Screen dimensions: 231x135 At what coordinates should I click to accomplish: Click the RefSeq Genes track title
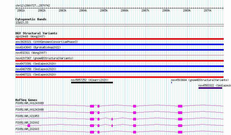point(26,100)
